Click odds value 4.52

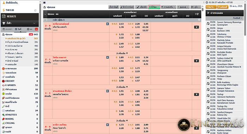(146, 95)
